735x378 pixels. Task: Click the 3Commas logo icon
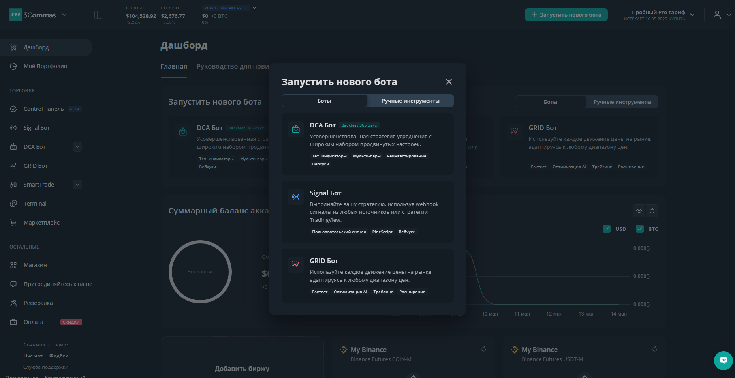tap(16, 15)
